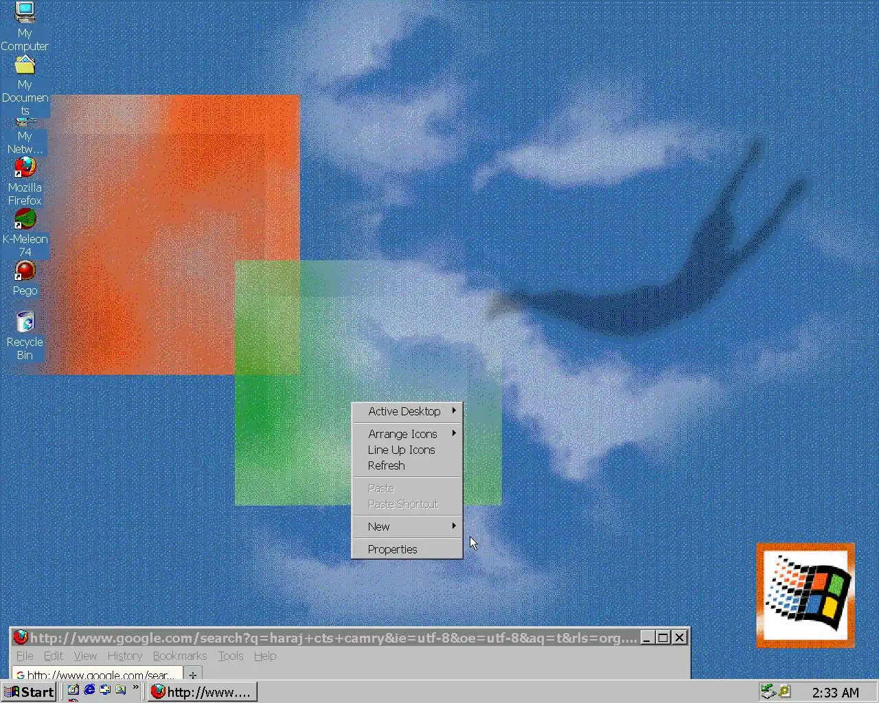The height and width of the screenshot is (703, 879).
Task: Choose Refresh in the context menu
Action: [407, 465]
